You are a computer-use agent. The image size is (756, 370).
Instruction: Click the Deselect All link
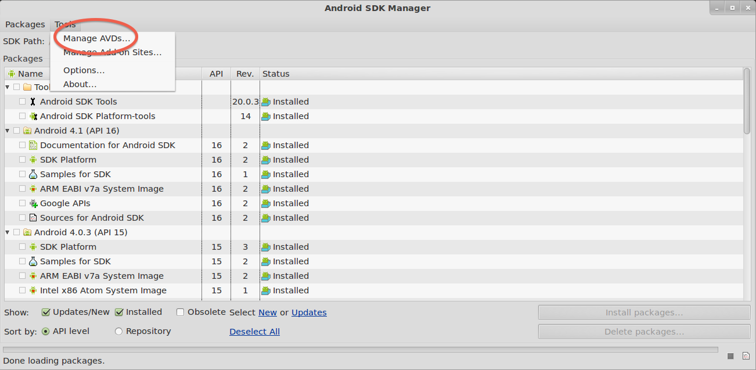point(254,332)
